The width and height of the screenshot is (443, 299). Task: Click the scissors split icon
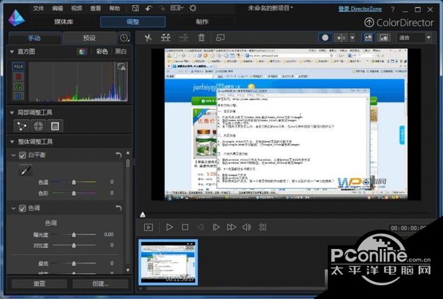click(147, 37)
